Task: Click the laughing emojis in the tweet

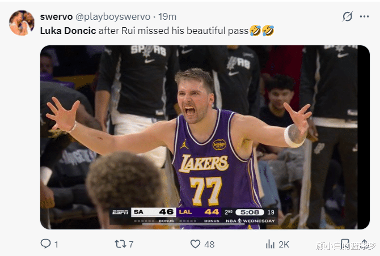Action: tap(262, 31)
